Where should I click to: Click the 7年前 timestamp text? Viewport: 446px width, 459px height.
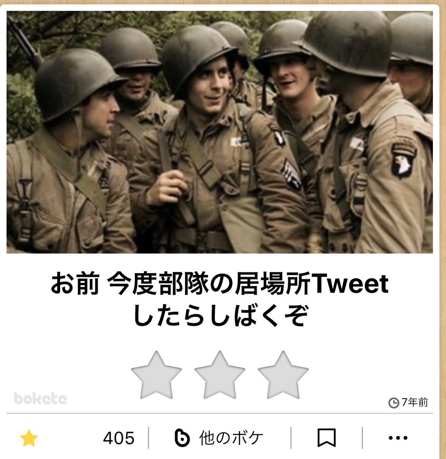(x=415, y=402)
